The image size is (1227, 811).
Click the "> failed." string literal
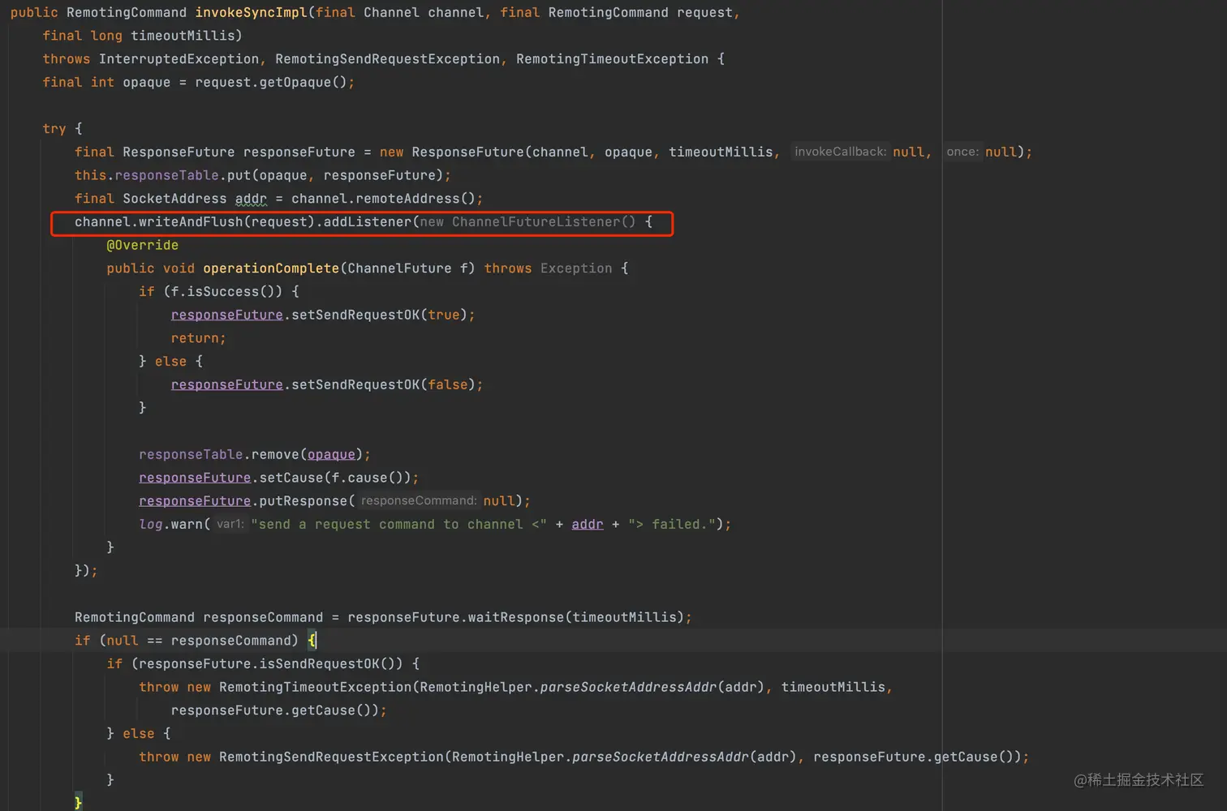pyautogui.click(x=672, y=524)
